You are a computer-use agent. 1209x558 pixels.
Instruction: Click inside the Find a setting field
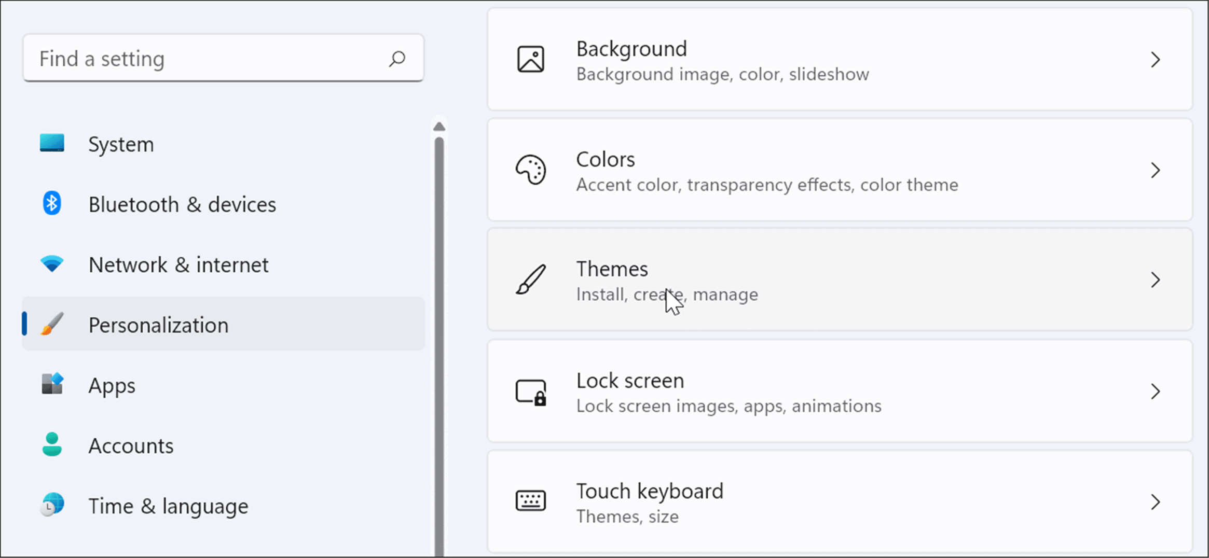tap(208, 59)
